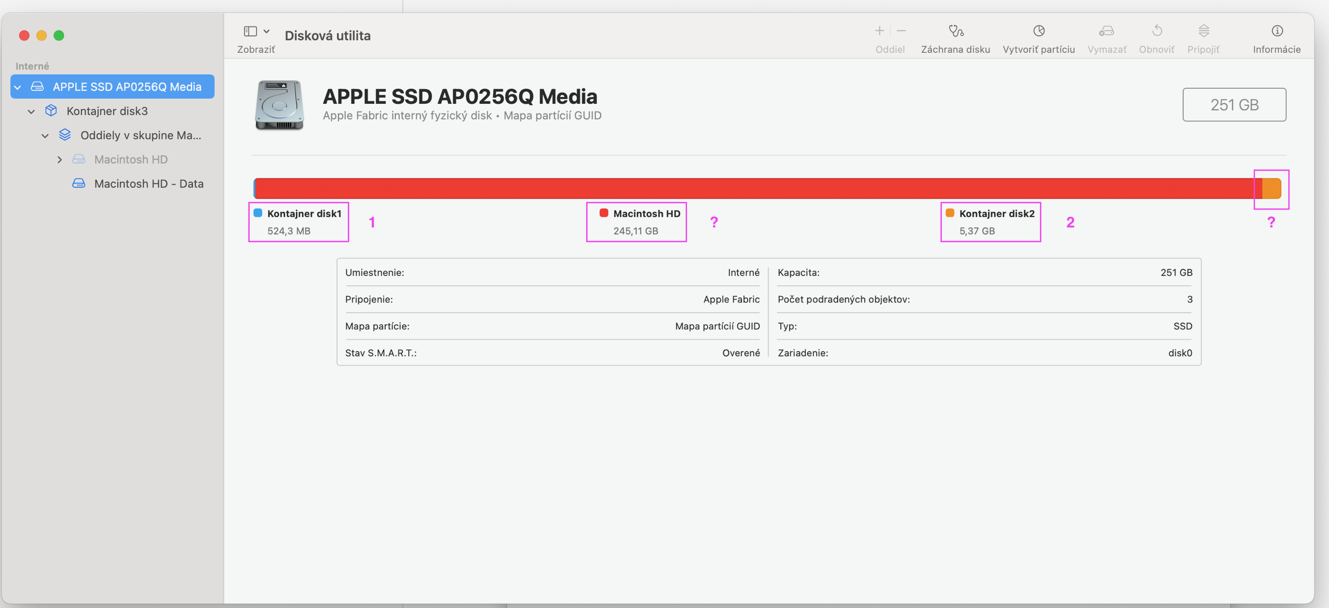Screen dimensions: 1329x608
Task: Click the Vymazať erase icon
Action: pyautogui.click(x=1106, y=31)
